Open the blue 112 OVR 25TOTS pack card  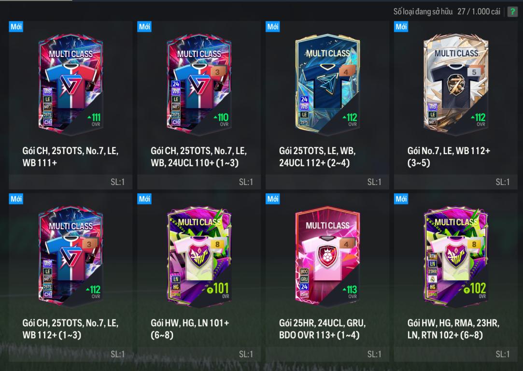(x=327, y=85)
